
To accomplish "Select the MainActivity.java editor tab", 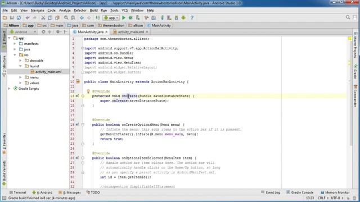I will [91, 32].
